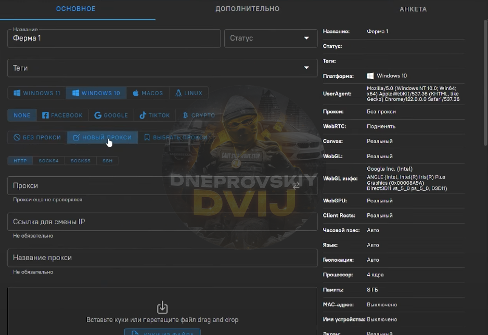
Task: Select the ВЫБРАТЬ ПРОКСИ option
Action: point(175,137)
